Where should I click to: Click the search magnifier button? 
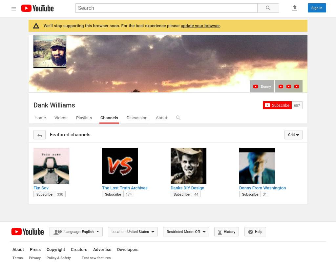tap(268, 8)
